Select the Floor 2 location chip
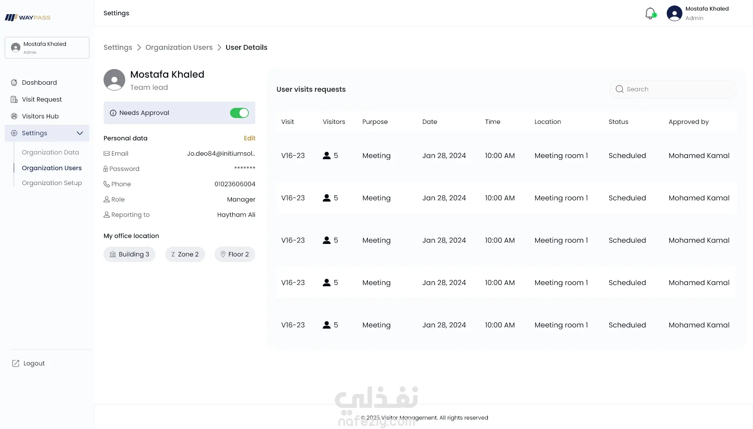This screenshot has width=753, height=429. 235,254
